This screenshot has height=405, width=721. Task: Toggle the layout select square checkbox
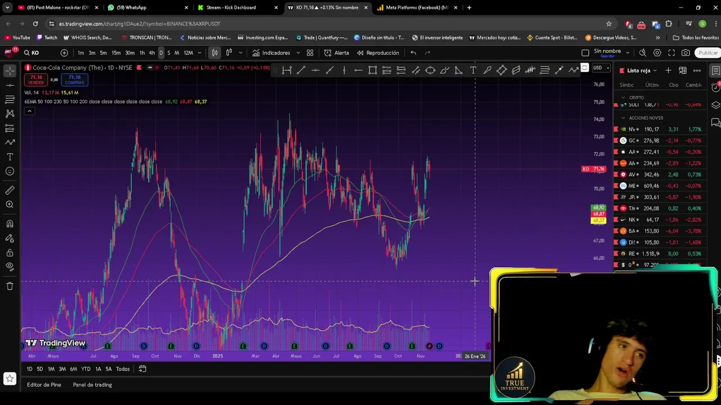pyautogui.click(x=585, y=53)
